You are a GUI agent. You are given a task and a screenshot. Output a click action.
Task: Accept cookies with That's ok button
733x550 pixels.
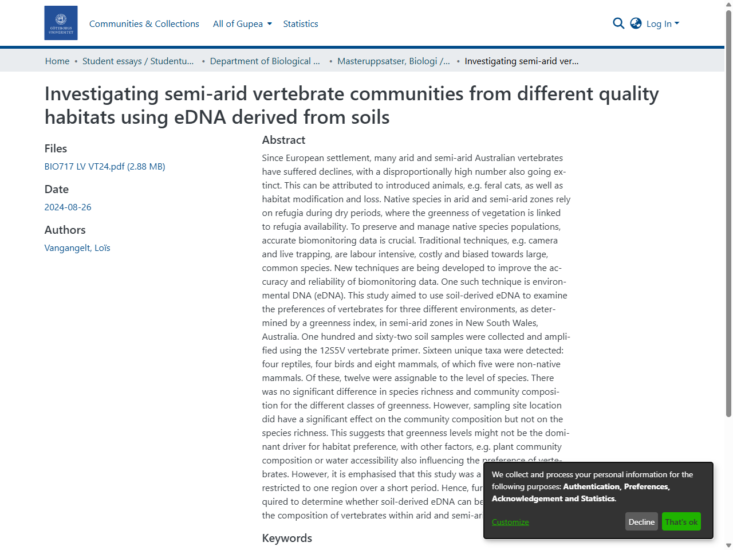coord(681,521)
